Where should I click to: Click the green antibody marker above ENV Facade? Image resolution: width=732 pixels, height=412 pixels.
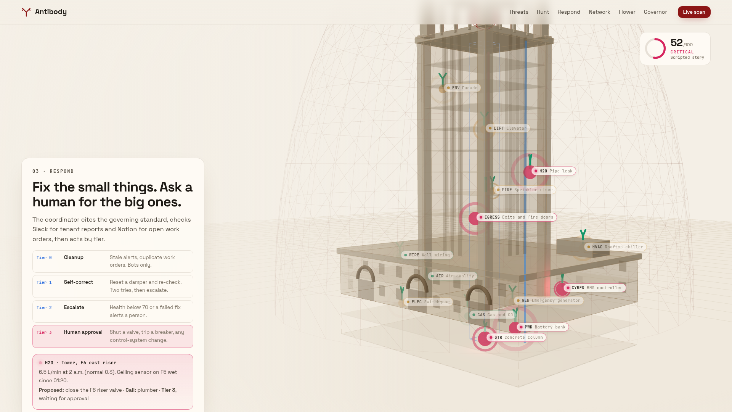[443, 79]
